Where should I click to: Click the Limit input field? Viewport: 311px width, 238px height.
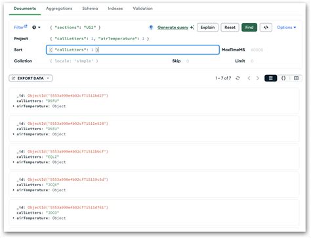coord(274,61)
